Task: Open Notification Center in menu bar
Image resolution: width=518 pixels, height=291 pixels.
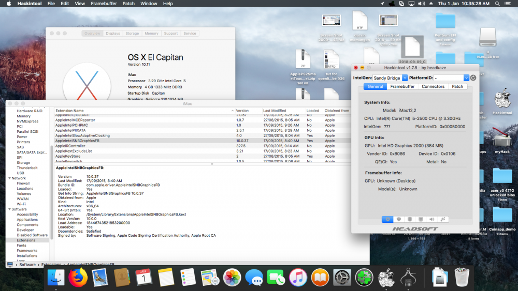Action: [x=508, y=4]
